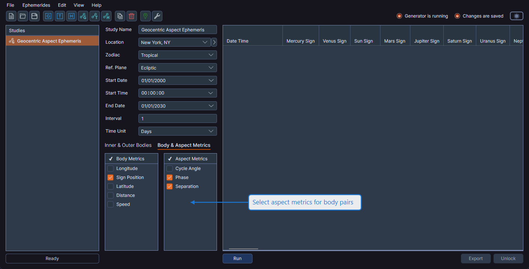The image size is (529, 269).
Task: Select the Geocentric aspect study toolbar icon
Action: point(83,16)
